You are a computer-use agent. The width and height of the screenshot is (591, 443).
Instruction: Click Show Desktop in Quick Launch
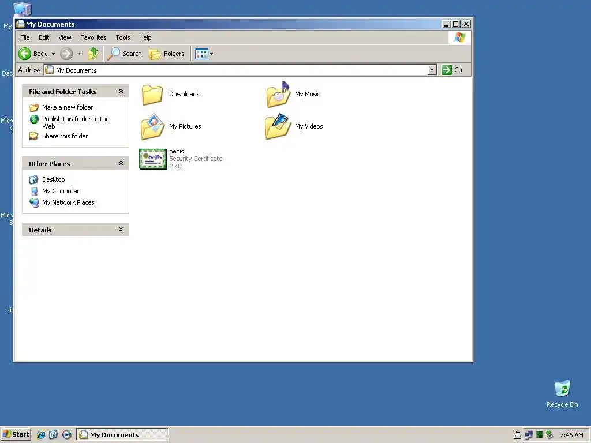(54, 435)
